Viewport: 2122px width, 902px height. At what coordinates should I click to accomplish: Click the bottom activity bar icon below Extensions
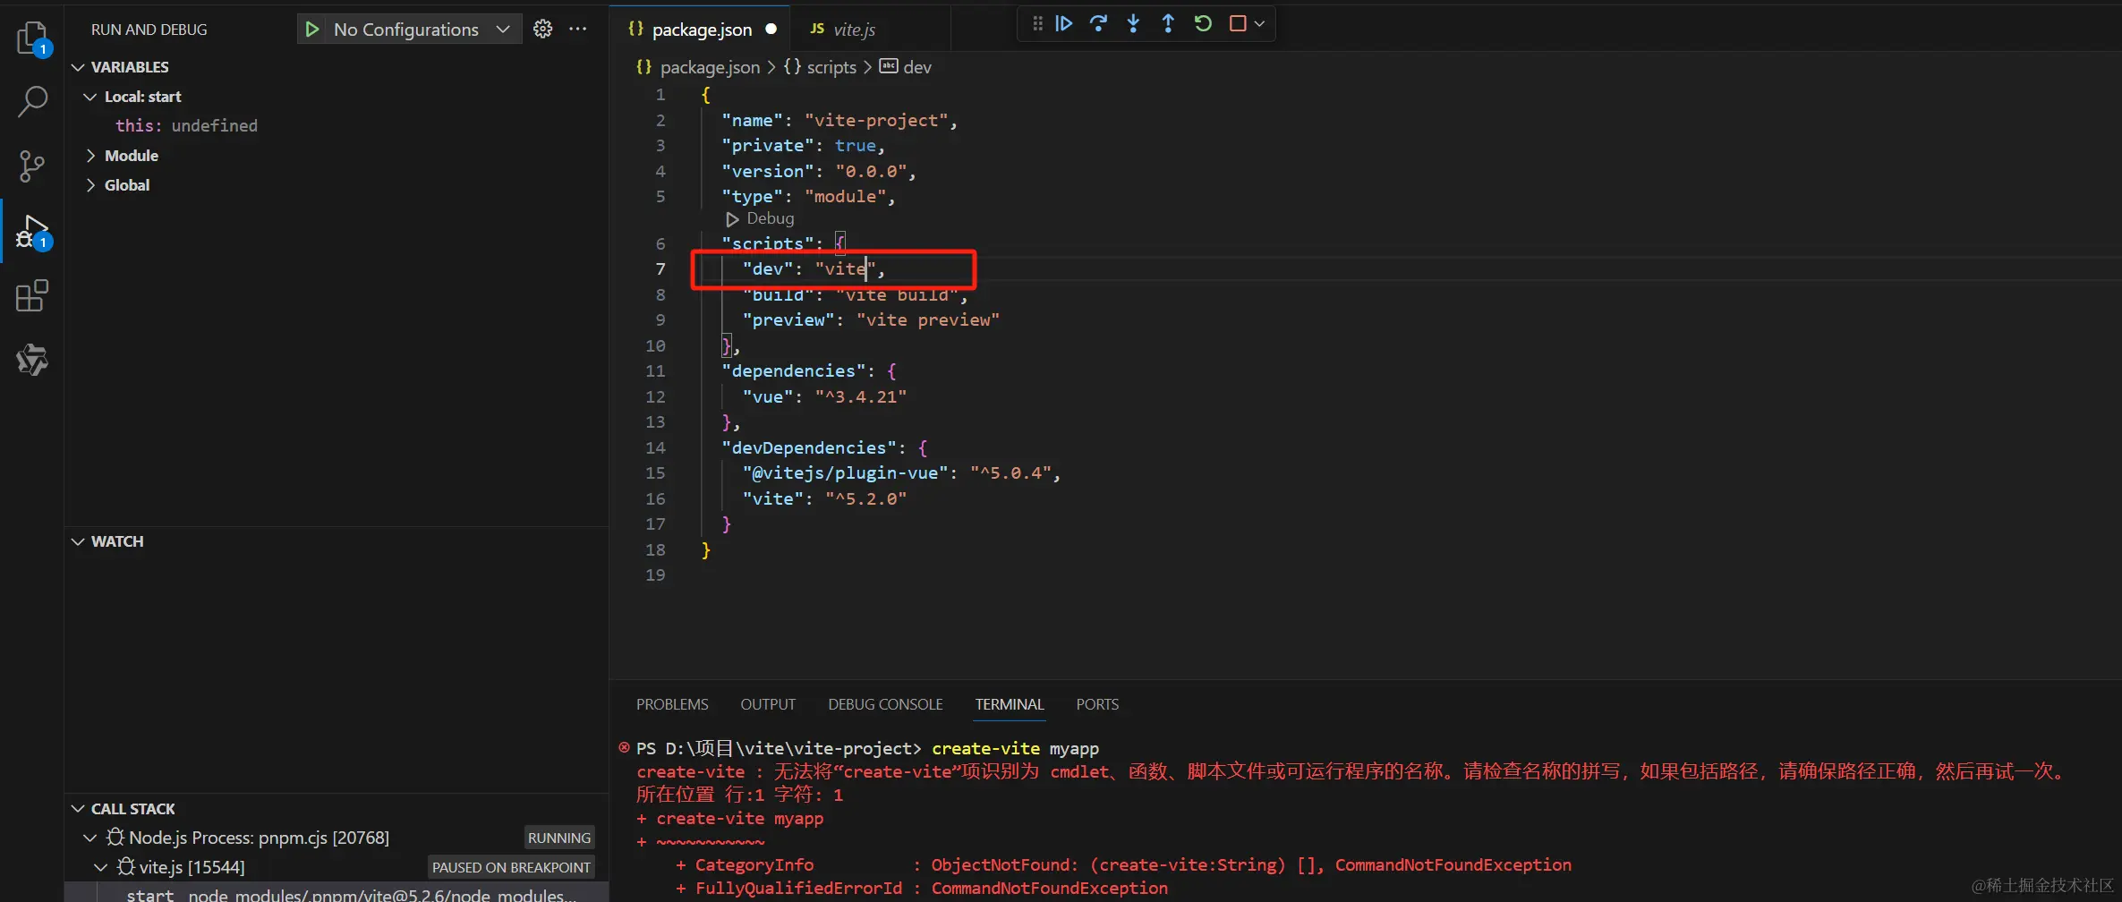click(x=33, y=360)
